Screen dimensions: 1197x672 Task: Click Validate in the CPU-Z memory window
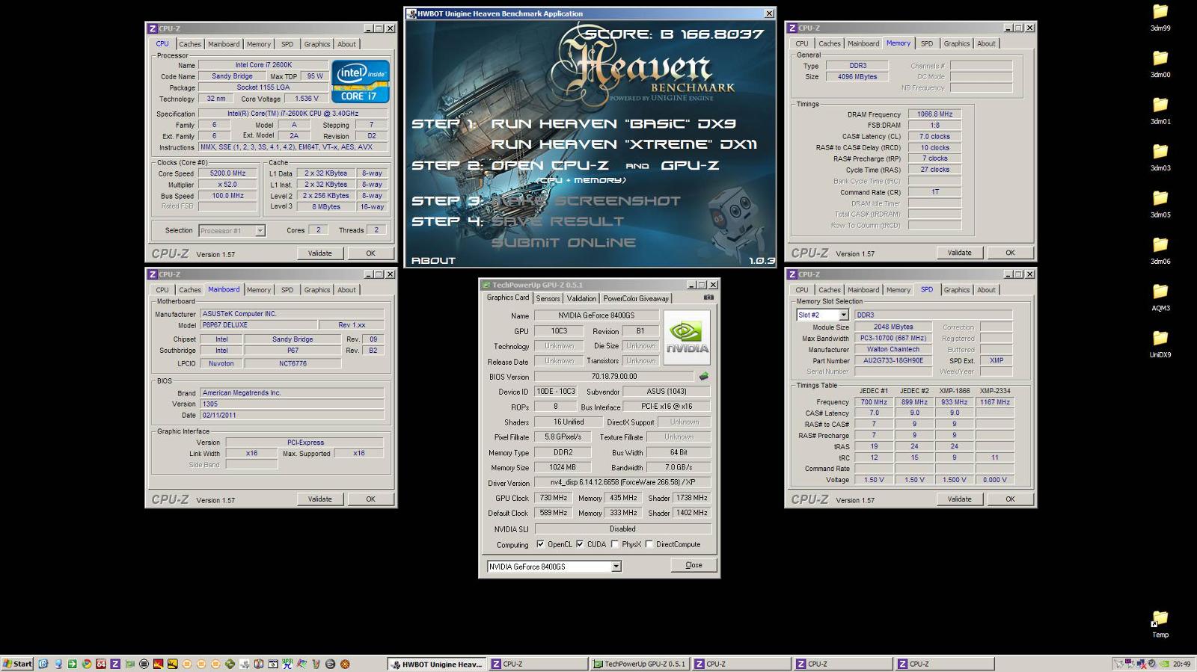click(959, 253)
